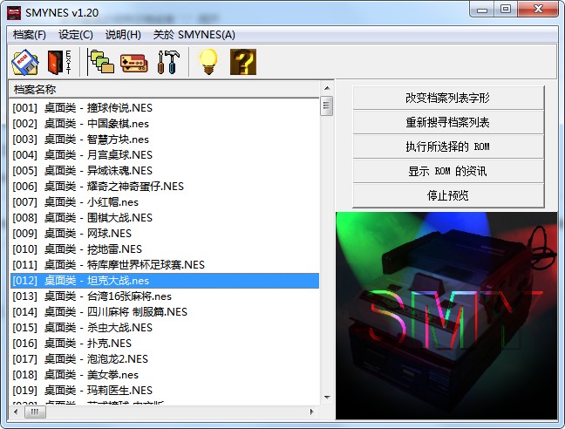Click the horizontal scrollbar thumb
This screenshot has height=429, width=565.
click(x=35, y=412)
